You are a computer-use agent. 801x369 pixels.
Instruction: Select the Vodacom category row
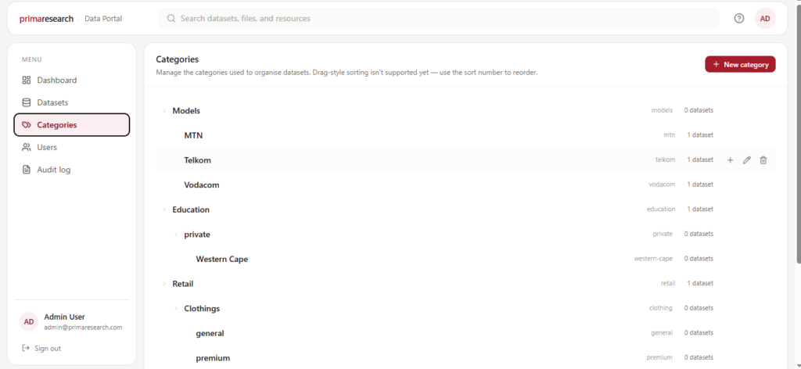coord(465,184)
